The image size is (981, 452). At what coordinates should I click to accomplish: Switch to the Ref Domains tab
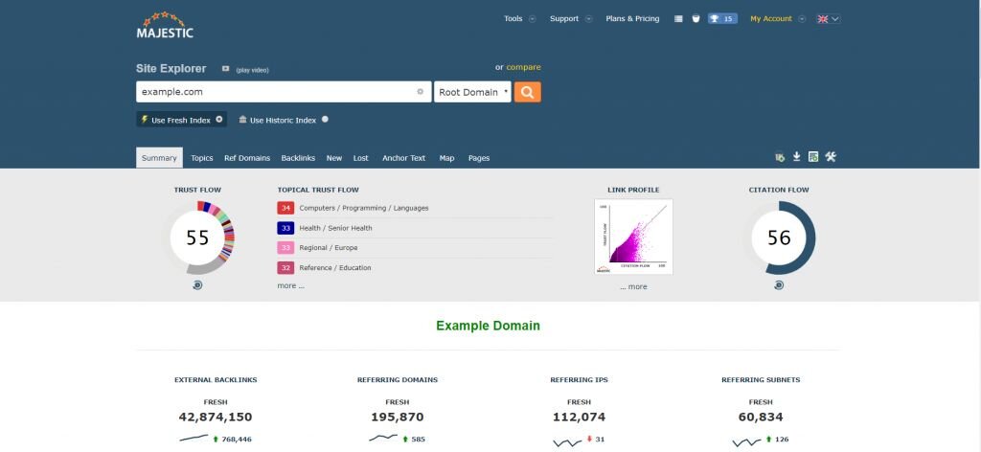tap(247, 158)
